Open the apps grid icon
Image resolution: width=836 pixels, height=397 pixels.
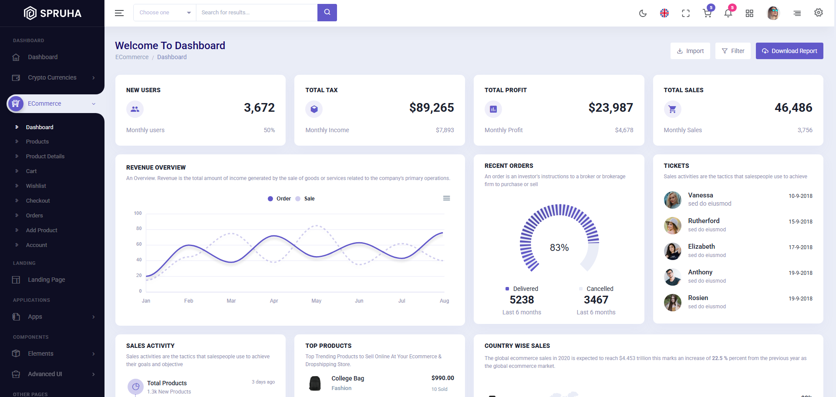749,13
